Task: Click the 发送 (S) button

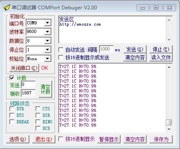Action: pyautogui.click(x=135, y=49)
